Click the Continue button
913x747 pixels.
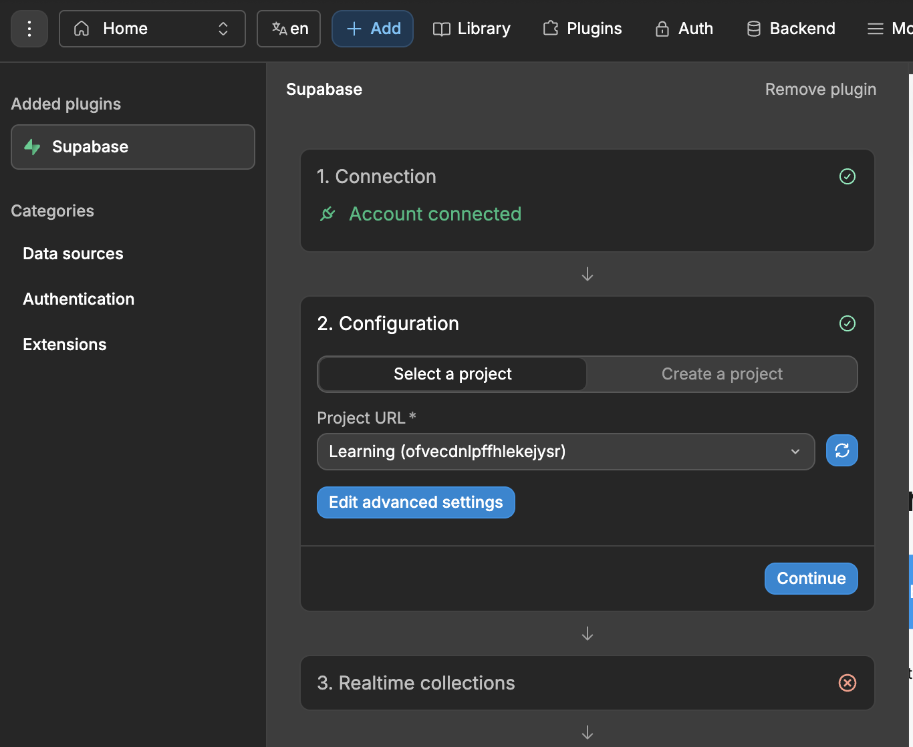811,579
